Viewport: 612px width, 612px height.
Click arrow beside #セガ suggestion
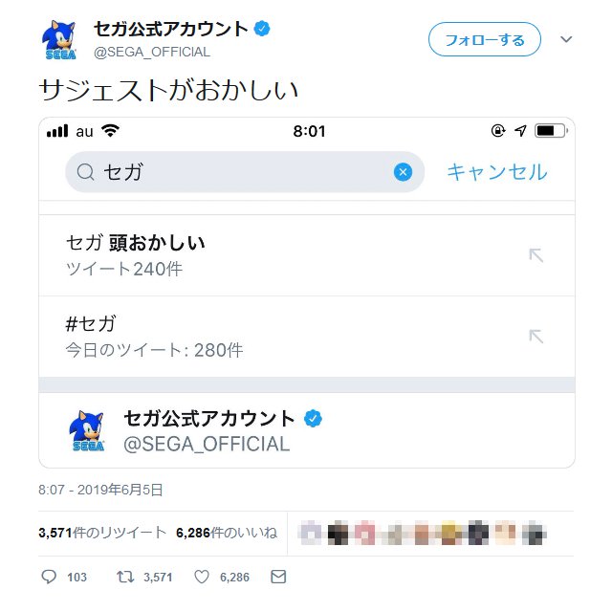(536, 337)
